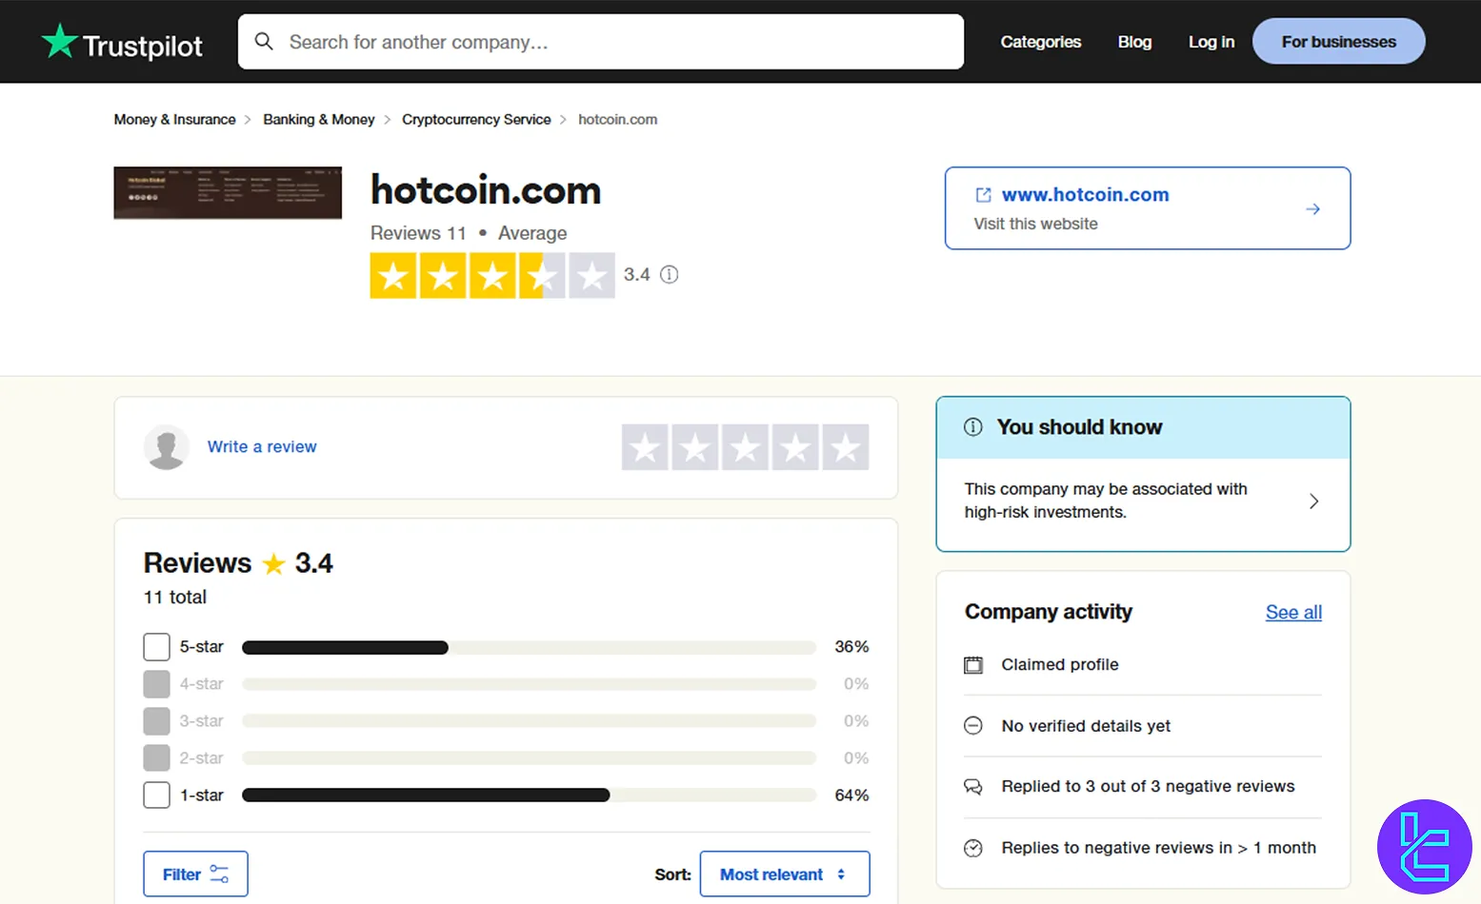Click 'Replied to 3 out of 3 negative reviews'
The height and width of the screenshot is (904, 1481).
pos(1148,786)
